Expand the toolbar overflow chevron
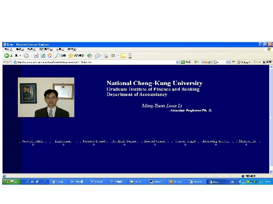The image size is (273, 204). (x=233, y=62)
